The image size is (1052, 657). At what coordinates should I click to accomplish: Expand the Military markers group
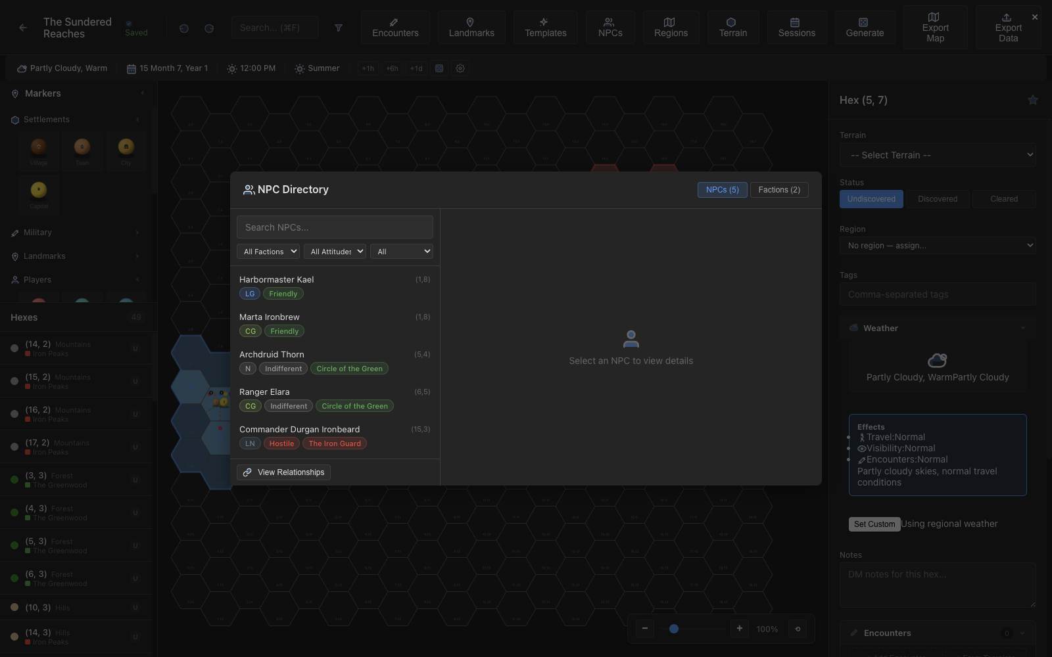click(78, 233)
